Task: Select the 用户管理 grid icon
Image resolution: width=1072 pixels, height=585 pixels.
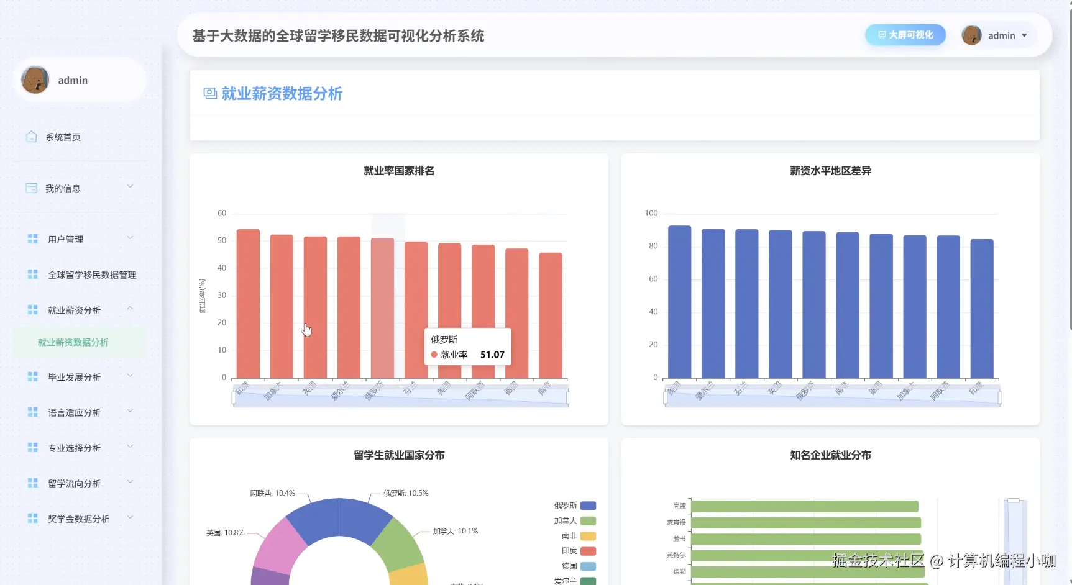Action: pos(32,238)
